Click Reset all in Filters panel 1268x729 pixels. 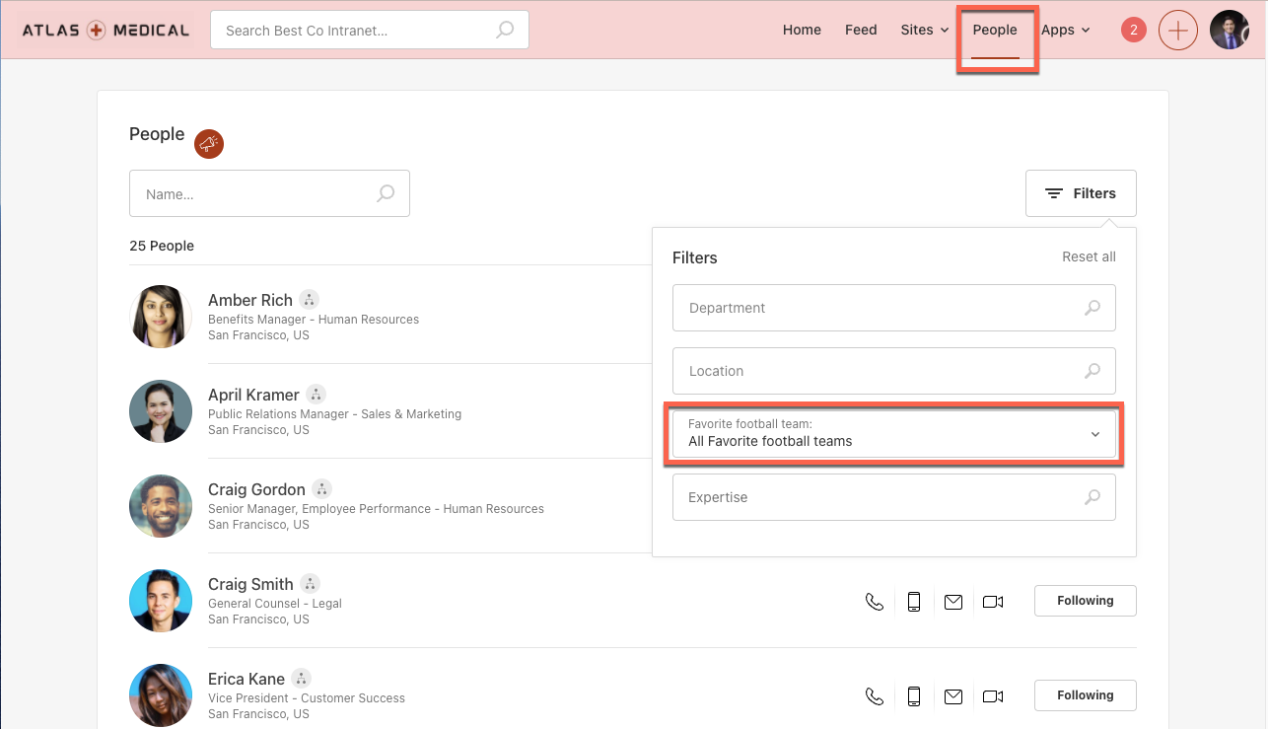click(1089, 257)
